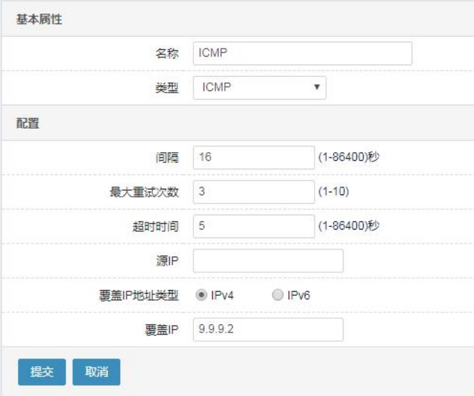Screen dimensions: 474x396
Task: Focus the 间隔 field with value 16
Action: pyautogui.click(x=254, y=157)
